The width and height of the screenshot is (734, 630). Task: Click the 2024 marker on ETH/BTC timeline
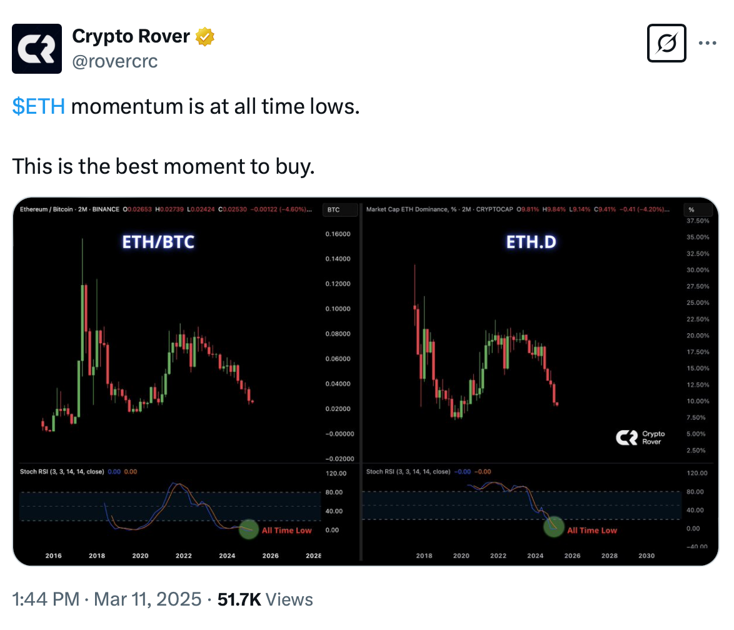(x=227, y=556)
